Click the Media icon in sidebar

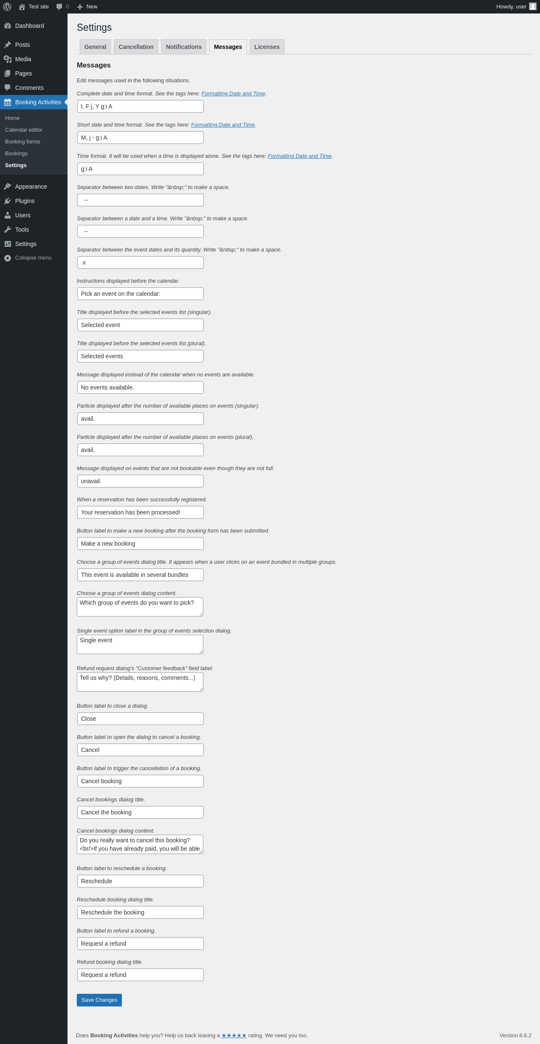coord(8,59)
